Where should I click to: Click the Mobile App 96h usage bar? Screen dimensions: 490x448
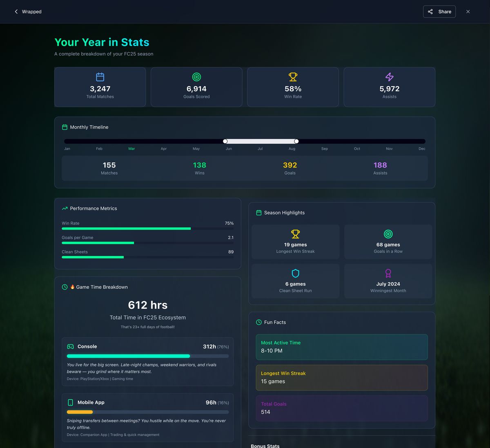click(x=148, y=412)
